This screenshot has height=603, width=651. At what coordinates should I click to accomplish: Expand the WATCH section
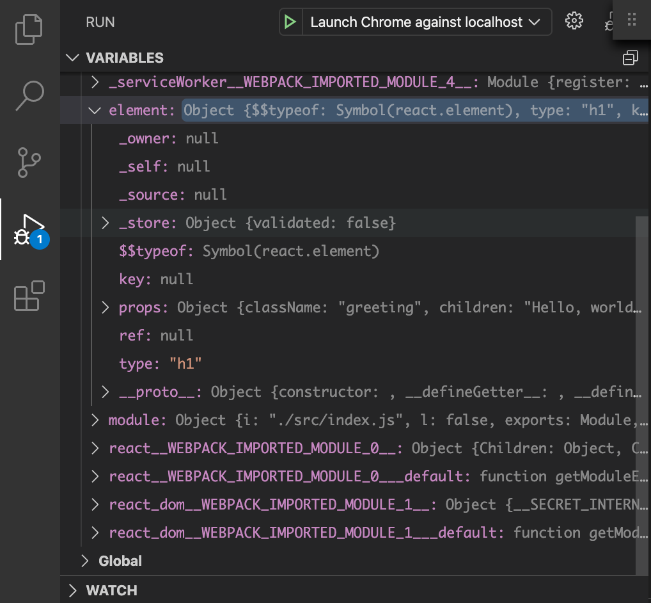click(73, 590)
